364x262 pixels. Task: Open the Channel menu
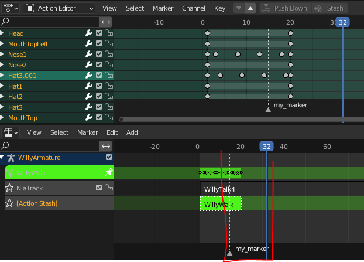(x=193, y=8)
